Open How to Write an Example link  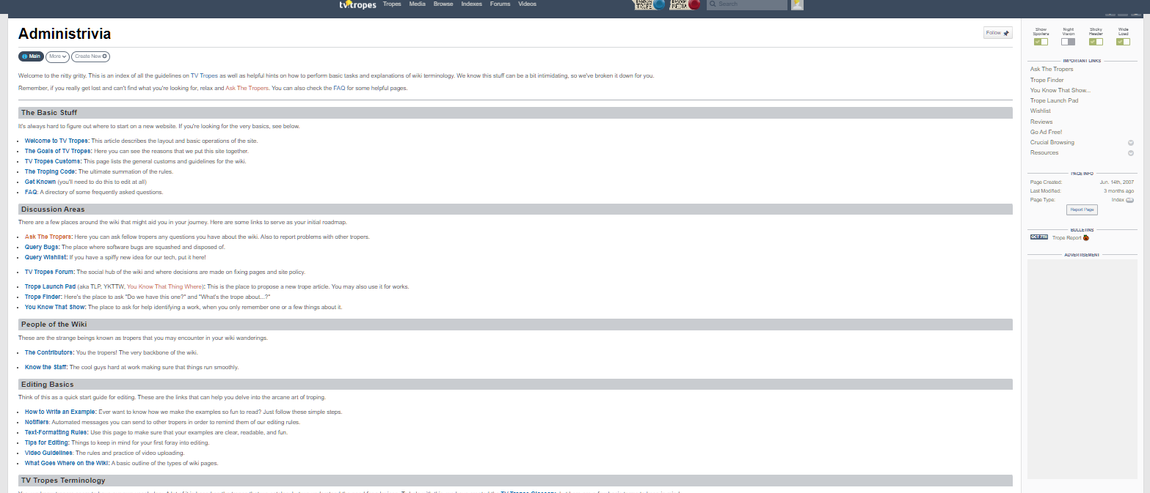click(61, 412)
